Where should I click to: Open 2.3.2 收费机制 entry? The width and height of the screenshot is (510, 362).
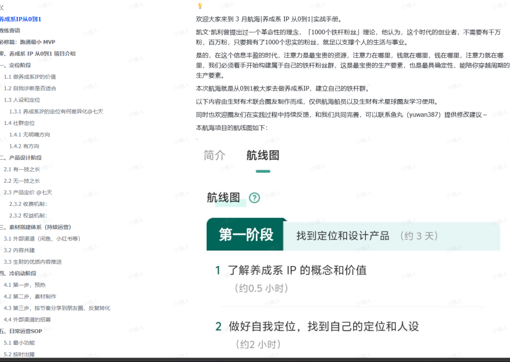coord(28,204)
